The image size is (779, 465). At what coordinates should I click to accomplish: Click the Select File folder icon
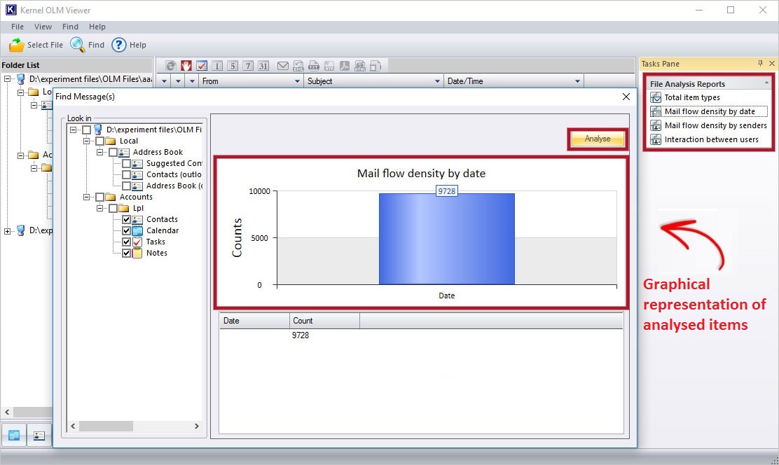pyautogui.click(x=17, y=45)
